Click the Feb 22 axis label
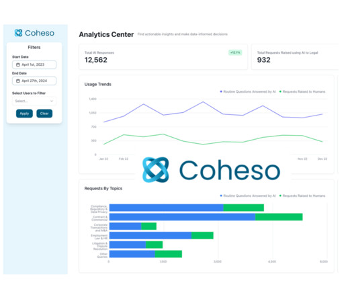 point(124,159)
